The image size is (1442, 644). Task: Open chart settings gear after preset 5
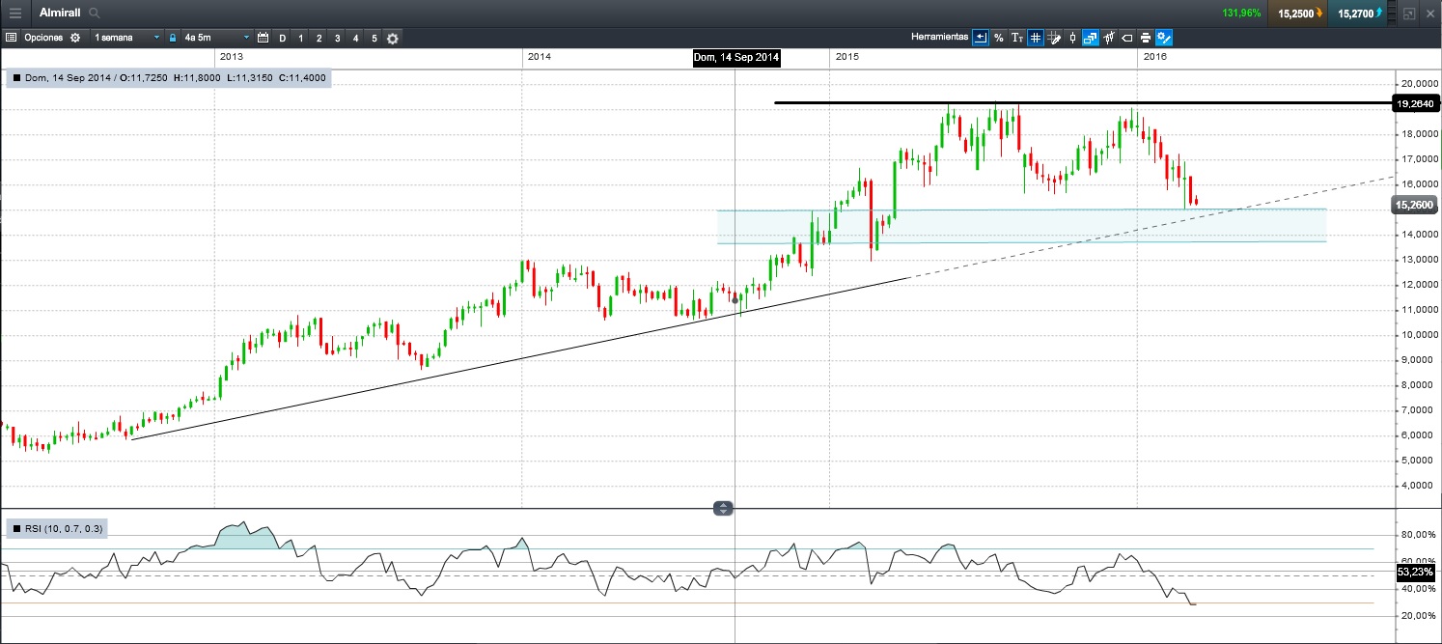393,38
